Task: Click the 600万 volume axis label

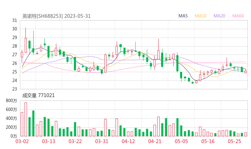Action: (12, 109)
